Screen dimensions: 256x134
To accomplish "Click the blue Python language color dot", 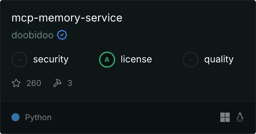I will [15, 117].
